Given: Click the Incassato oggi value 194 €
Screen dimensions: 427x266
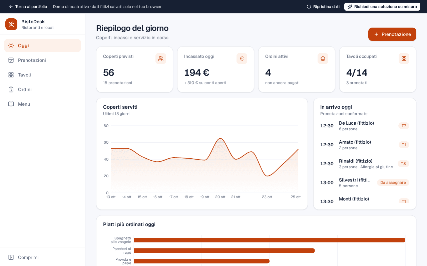Looking at the screenshot, I should click(197, 72).
